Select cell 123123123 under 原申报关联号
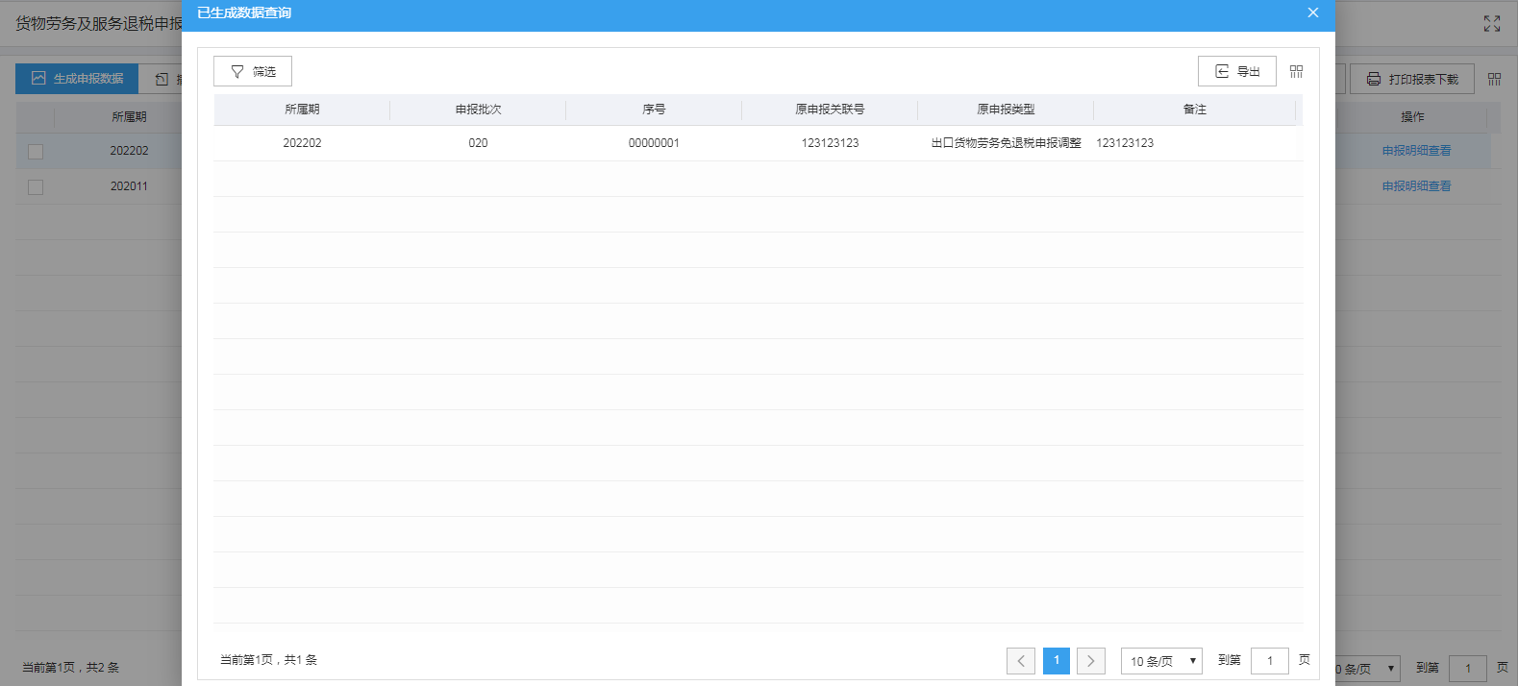The image size is (1518, 686). (x=830, y=143)
